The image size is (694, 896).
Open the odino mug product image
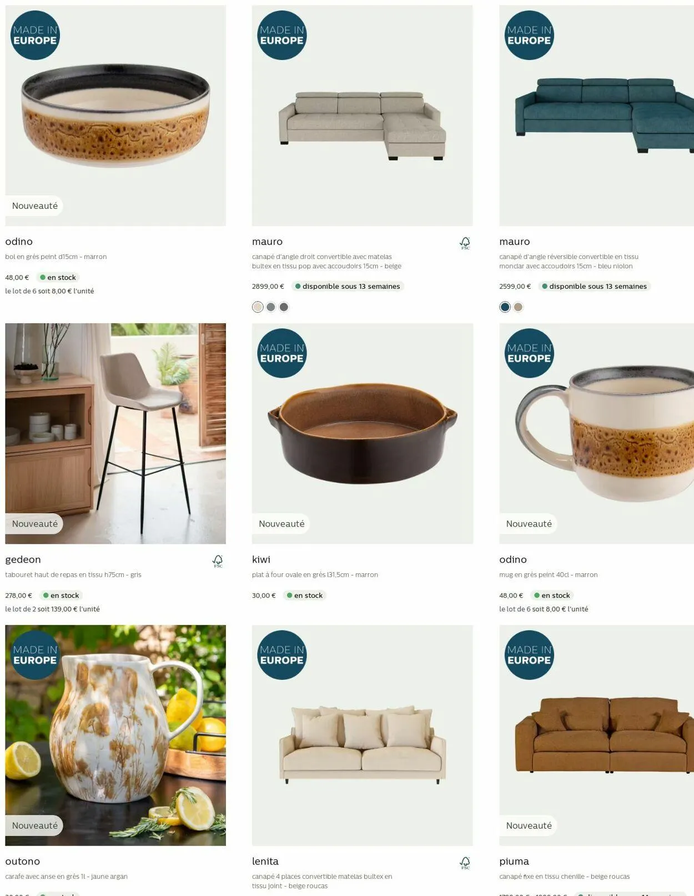(596, 433)
